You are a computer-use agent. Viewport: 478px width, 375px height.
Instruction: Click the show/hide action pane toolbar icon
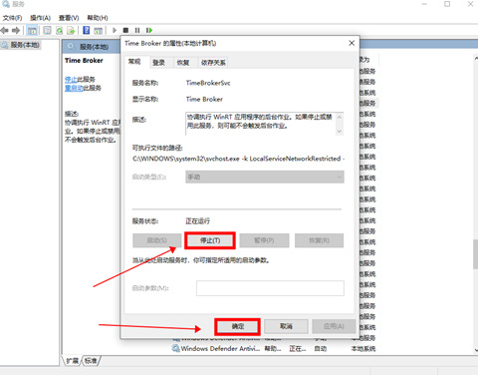(x=98, y=31)
